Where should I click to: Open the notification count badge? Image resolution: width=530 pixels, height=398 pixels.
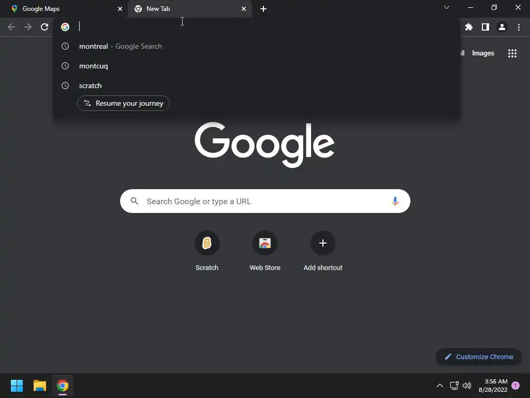516,386
